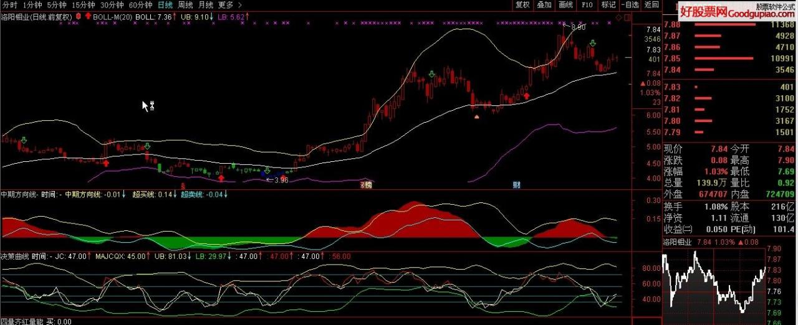Image resolution: width=798 pixels, height=325 pixels.
Task: Click the 7.88 ask price row
Action: (730, 25)
